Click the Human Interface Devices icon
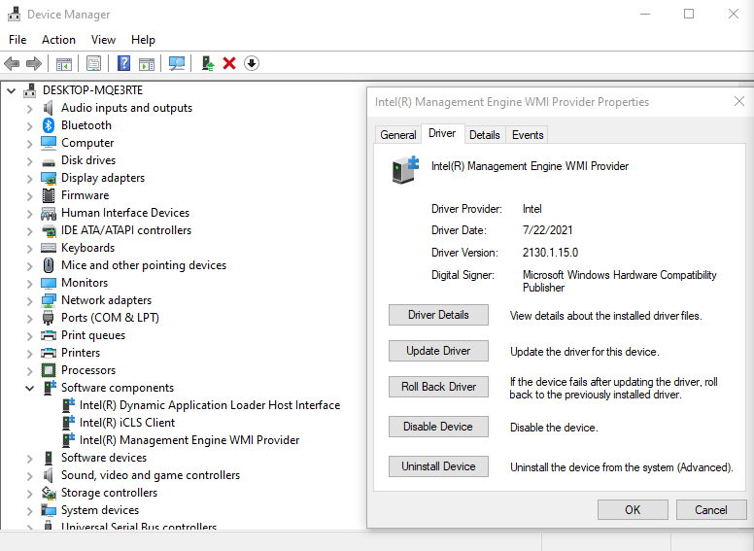Screen dimensions: 754x551 [49, 213]
